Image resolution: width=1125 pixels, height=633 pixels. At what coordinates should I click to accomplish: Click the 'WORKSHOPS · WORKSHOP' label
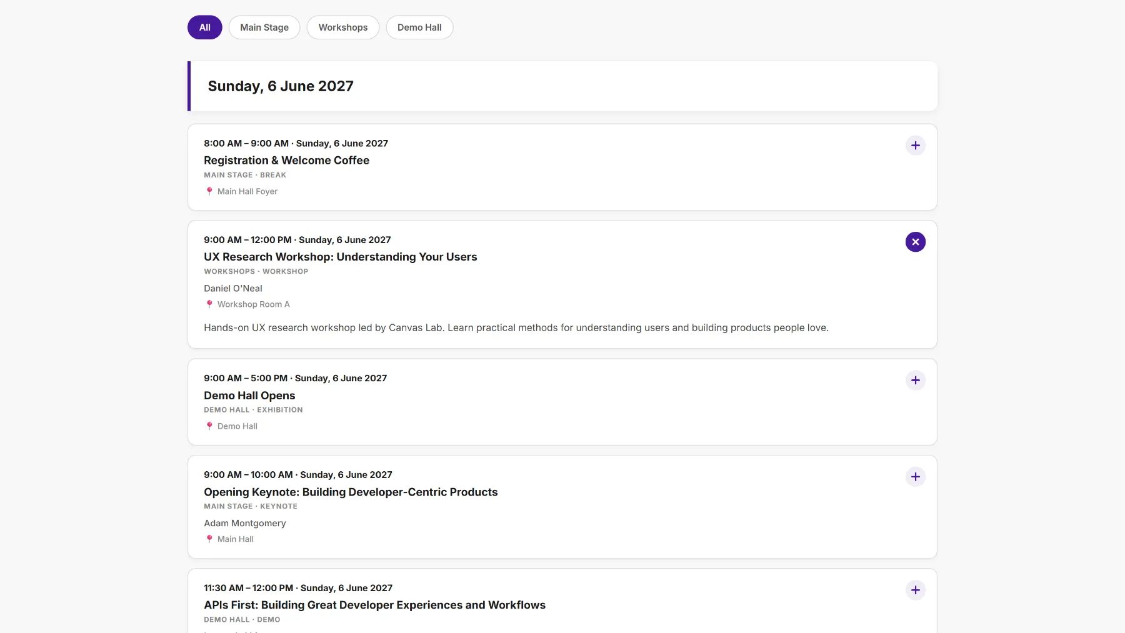(x=256, y=271)
